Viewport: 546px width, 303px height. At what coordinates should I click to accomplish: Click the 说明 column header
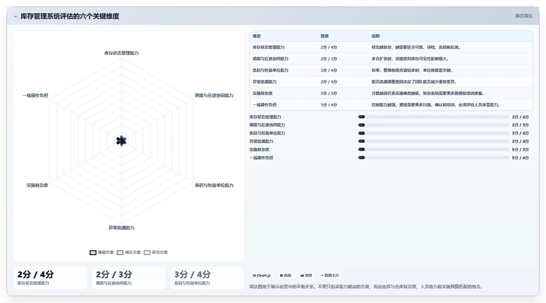pos(376,36)
